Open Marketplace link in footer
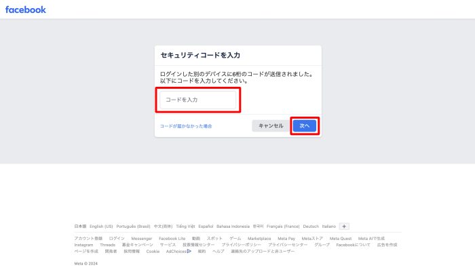The width and height of the screenshot is (475, 276). pyautogui.click(x=259, y=239)
